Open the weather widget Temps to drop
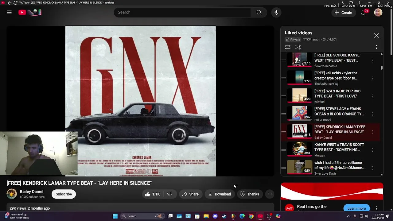 [x=17, y=216]
